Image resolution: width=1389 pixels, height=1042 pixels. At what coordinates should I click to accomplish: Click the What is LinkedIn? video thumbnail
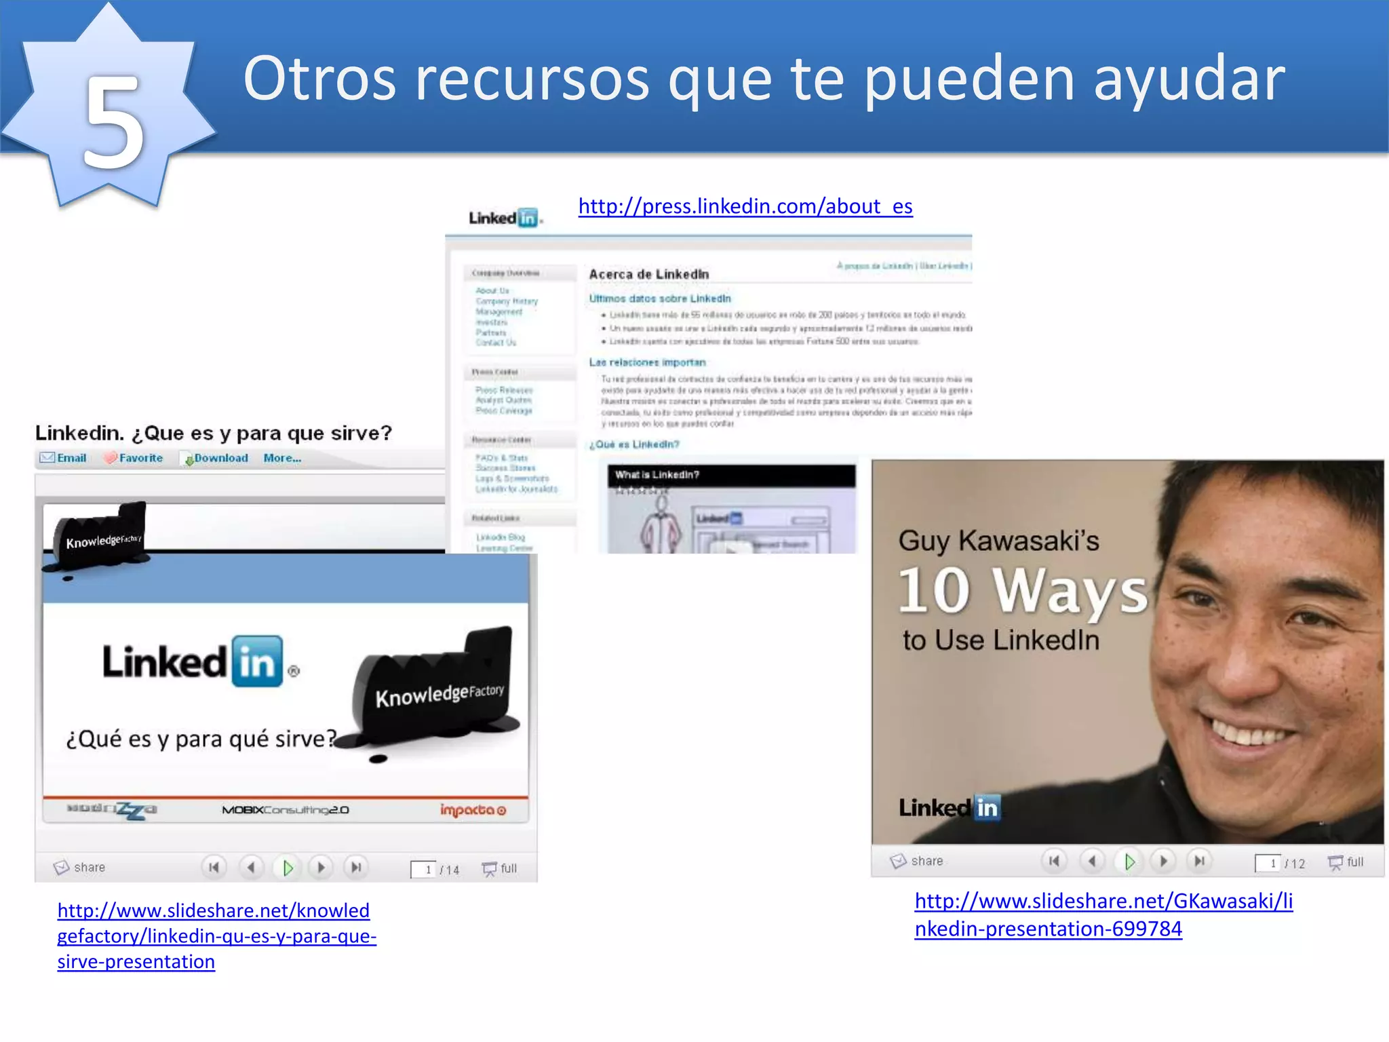[731, 509]
